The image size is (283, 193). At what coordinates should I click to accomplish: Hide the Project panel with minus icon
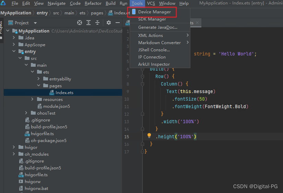pos(118,23)
